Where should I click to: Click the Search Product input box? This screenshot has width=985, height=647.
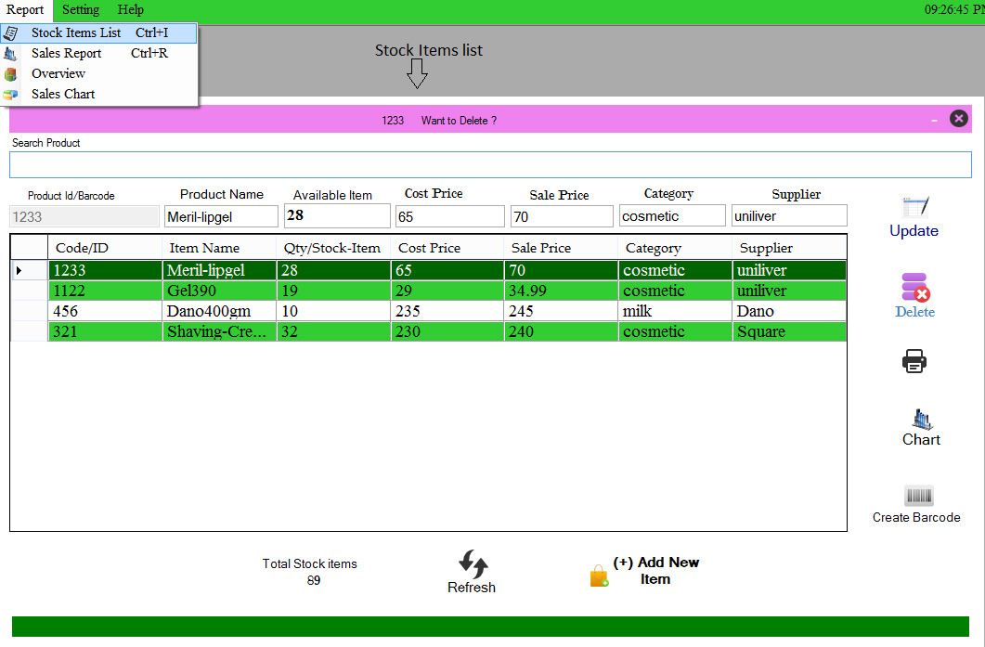pyautogui.click(x=492, y=164)
